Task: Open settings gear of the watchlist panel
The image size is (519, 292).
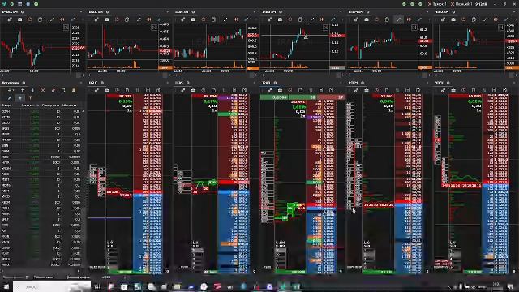Action: coord(24,83)
